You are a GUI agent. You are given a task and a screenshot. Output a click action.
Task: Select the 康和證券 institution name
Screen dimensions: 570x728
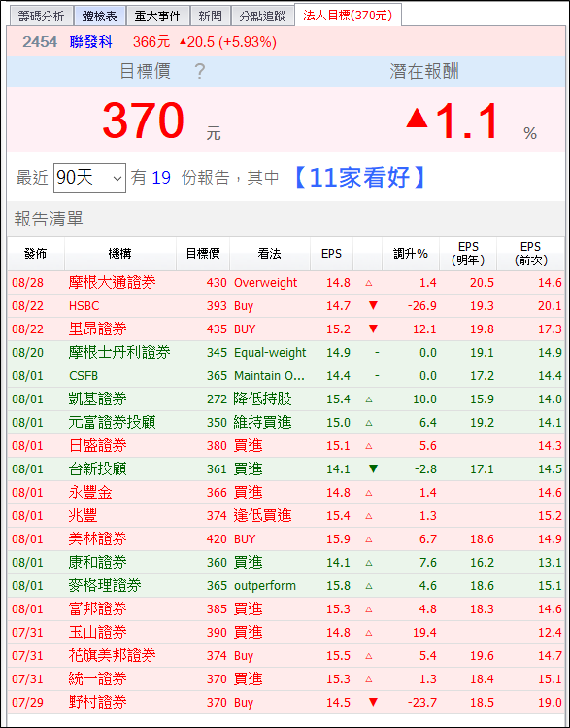[98, 562]
